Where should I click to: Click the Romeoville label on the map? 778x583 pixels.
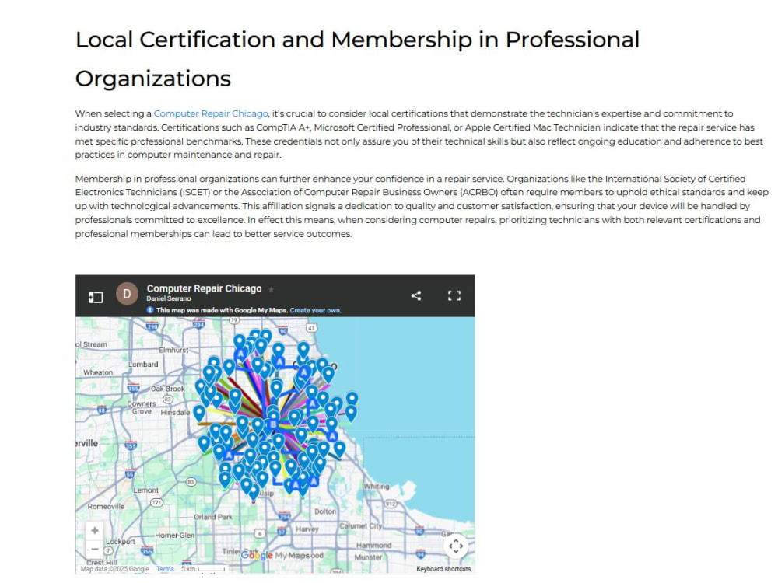[106, 506]
